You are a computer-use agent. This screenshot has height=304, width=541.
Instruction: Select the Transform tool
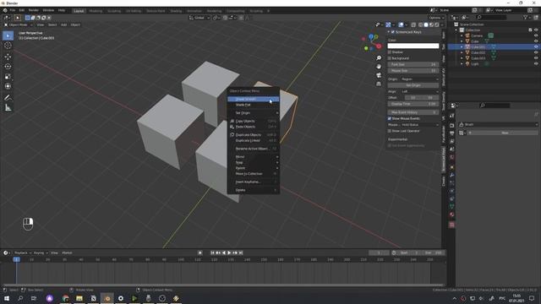pyautogui.click(x=8, y=86)
